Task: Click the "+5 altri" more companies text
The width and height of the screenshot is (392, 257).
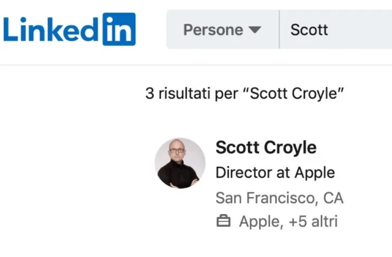Action: (x=313, y=221)
